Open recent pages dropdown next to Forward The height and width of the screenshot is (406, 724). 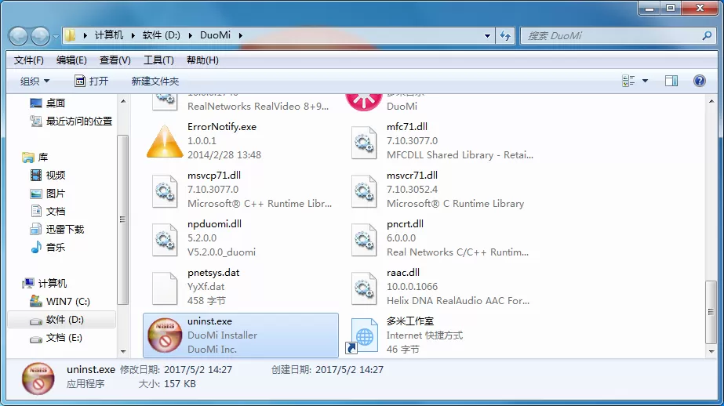pyautogui.click(x=56, y=36)
